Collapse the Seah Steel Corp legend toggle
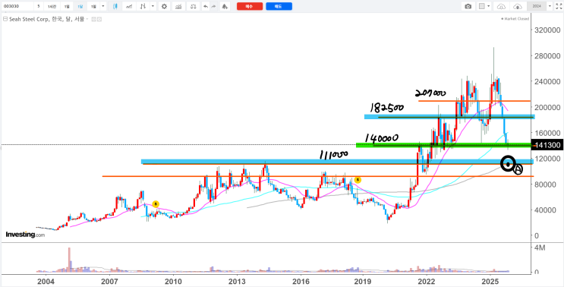 tap(5, 19)
